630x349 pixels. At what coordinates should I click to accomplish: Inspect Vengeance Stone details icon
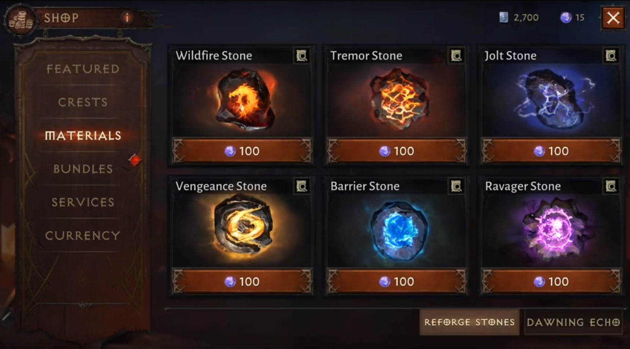[302, 186]
